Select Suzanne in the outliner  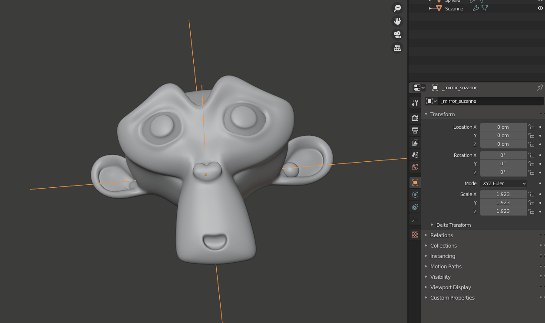454,9
